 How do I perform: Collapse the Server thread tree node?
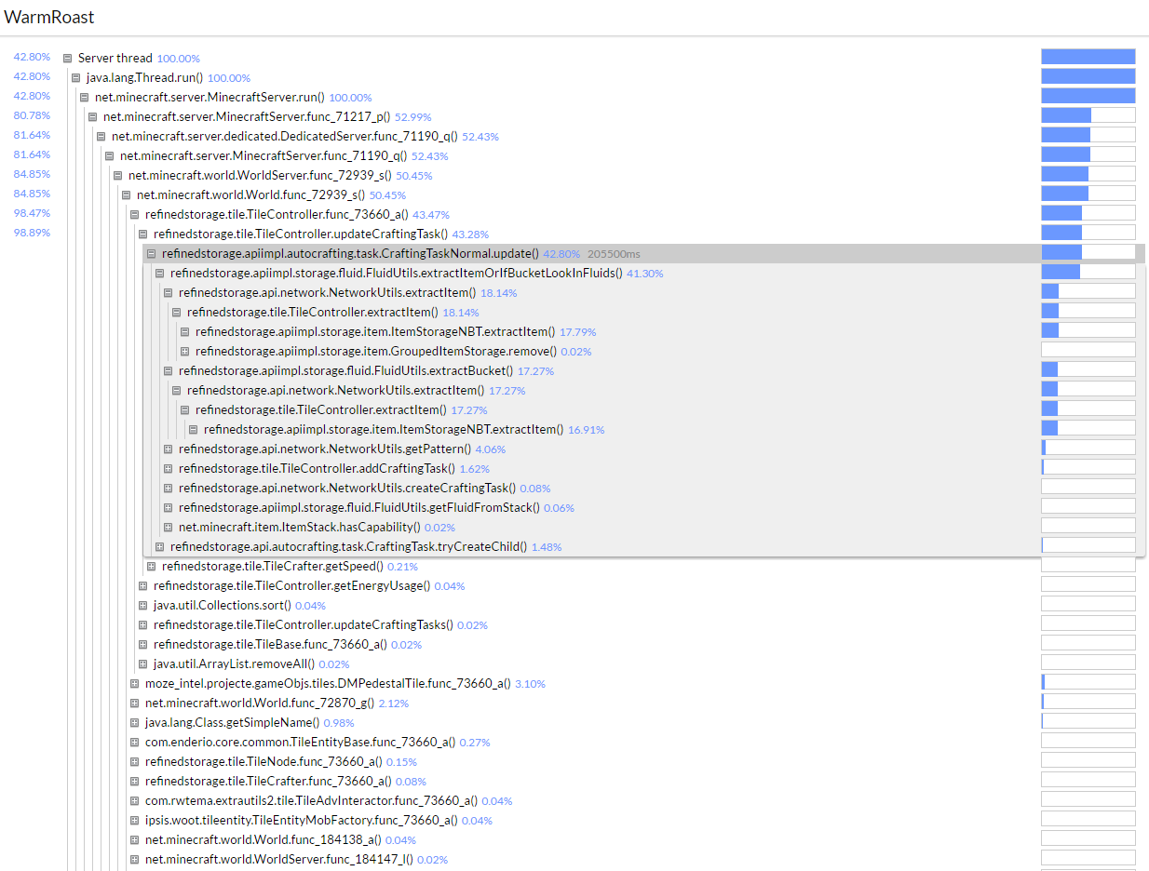(66, 57)
